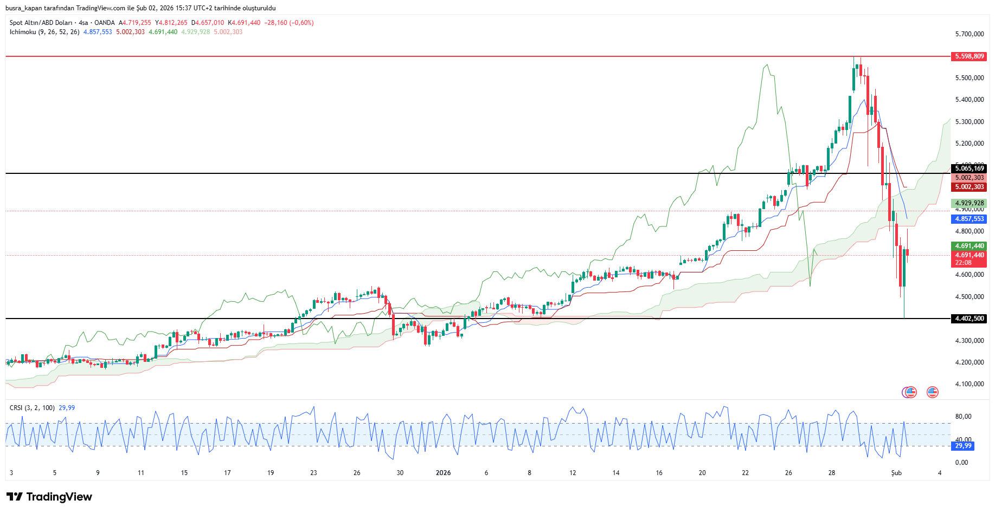Screen dimensions: 995x513
Task: Click the red 22:08 candle countdown label
Action: click(963, 263)
